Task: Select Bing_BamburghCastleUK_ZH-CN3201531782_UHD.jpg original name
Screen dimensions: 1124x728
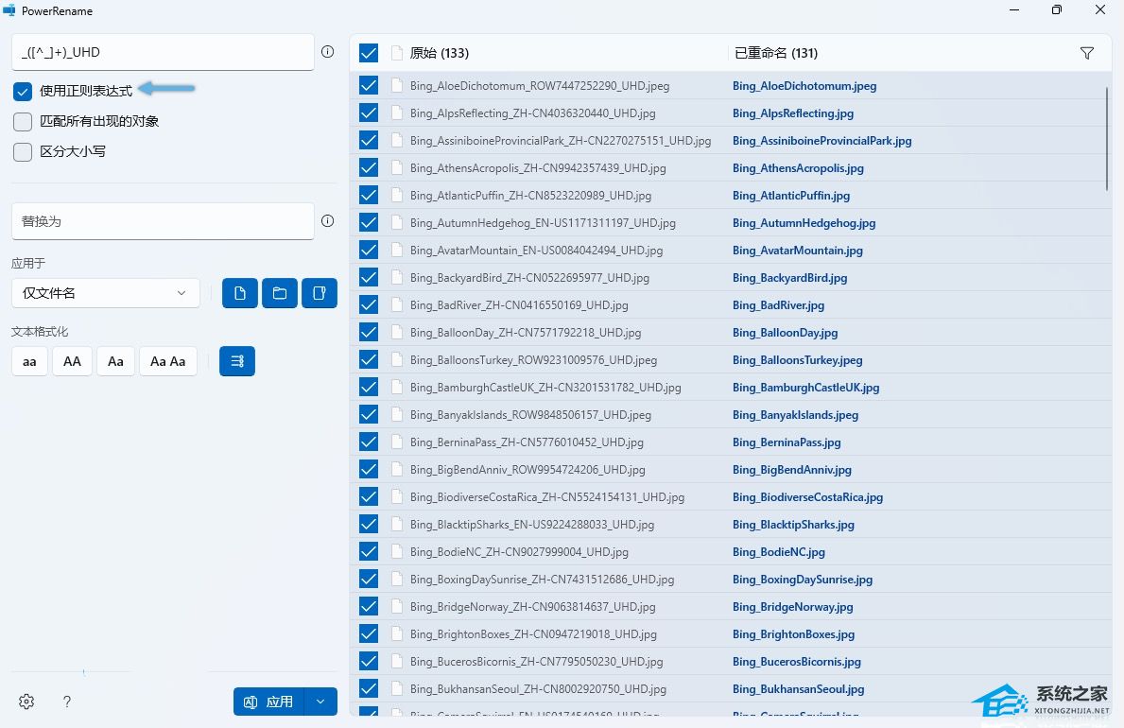Action: pyautogui.click(x=545, y=388)
